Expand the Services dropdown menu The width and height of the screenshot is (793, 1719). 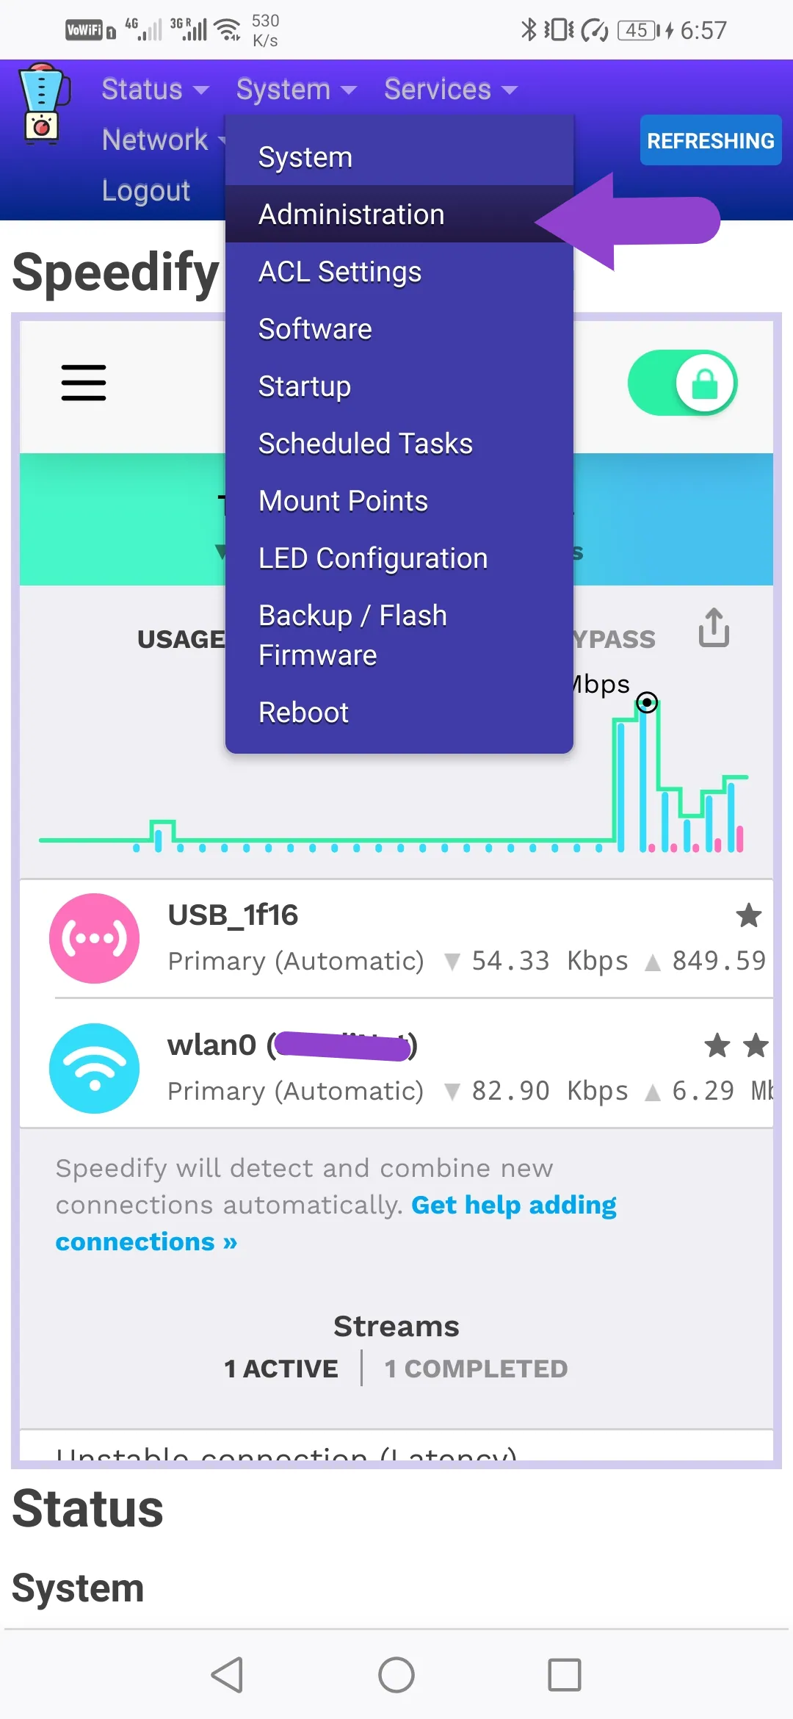click(x=450, y=90)
